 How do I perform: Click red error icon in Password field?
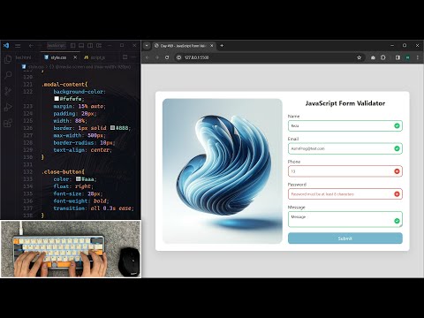click(397, 193)
